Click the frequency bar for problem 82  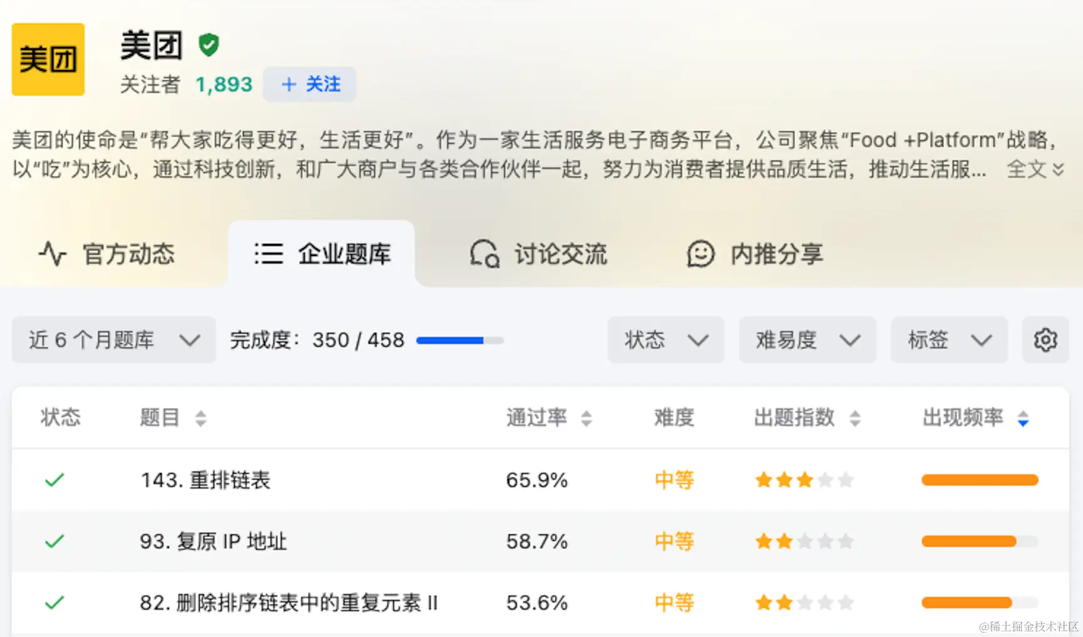click(x=980, y=603)
